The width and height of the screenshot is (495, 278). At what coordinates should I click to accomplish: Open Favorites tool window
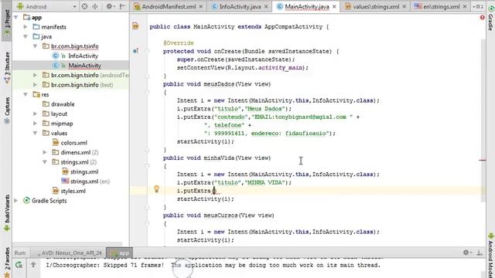point(7,262)
